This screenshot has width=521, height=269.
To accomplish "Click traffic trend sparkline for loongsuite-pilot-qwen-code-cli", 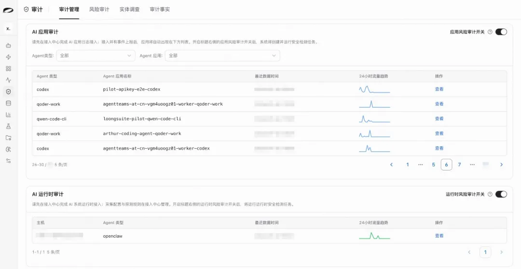I will [x=374, y=119].
